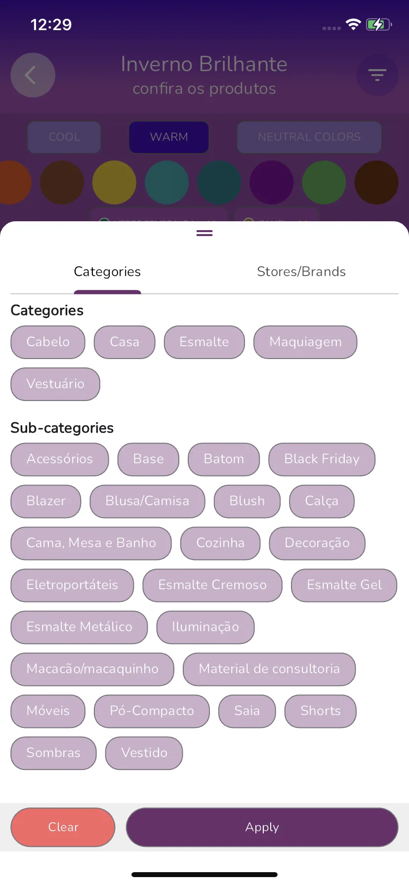The height and width of the screenshot is (885, 409).
Task: Tap the back arrow icon
Action: (x=33, y=75)
